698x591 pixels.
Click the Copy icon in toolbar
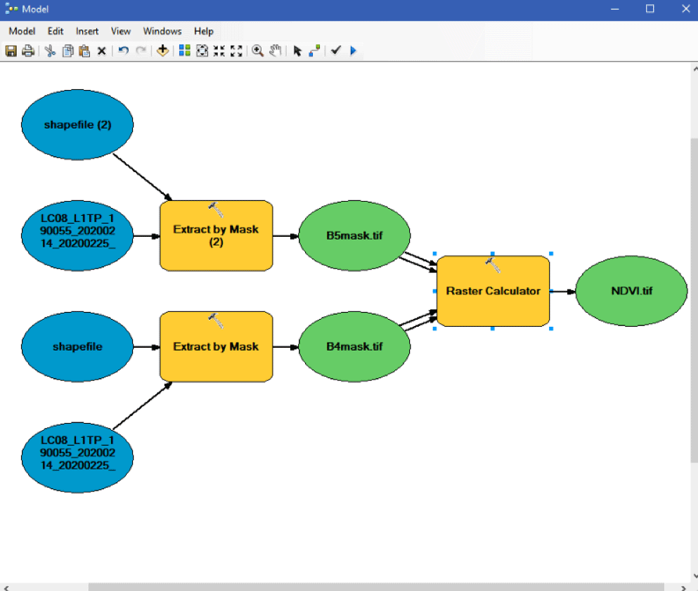tap(67, 51)
